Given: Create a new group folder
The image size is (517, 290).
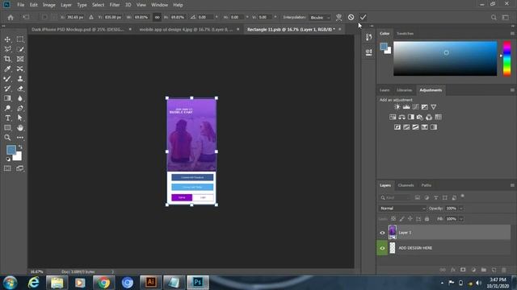Looking at the screenshot, I should 483,270.
